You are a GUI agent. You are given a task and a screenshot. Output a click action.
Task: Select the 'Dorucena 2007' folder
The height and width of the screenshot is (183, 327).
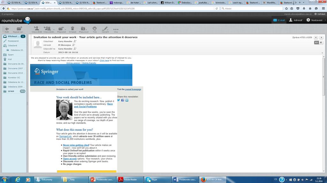point(14,68)
